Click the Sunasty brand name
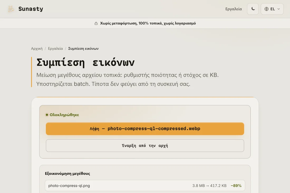This screenshot has width=290, height=193. pos(31,9)
